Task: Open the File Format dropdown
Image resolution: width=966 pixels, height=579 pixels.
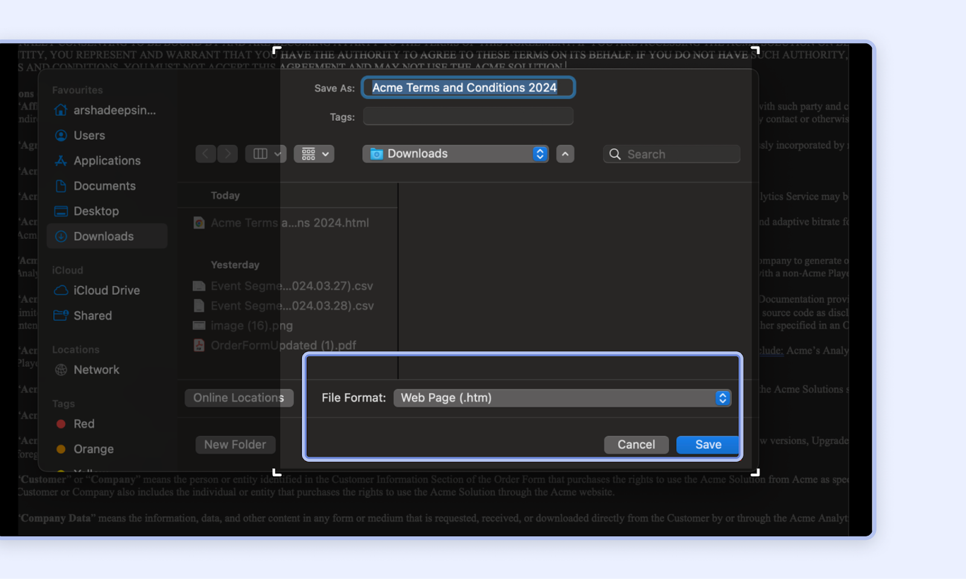Action: tap(562, 397)
